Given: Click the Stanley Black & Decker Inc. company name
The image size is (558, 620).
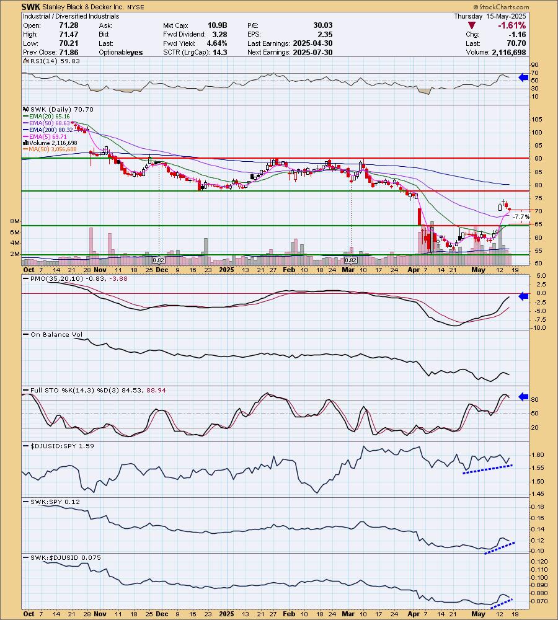Looking at the screenshot, I should [x=83, y=7].
